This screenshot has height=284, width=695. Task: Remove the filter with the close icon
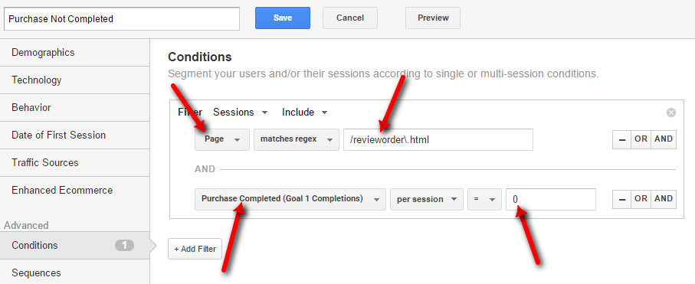(671, 113)
